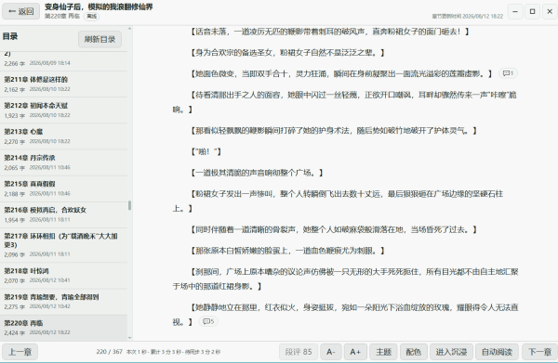This screenshot has height=363, width=558.
Task: Open the comment bubble showing 1
Action: tap(508, 73)
